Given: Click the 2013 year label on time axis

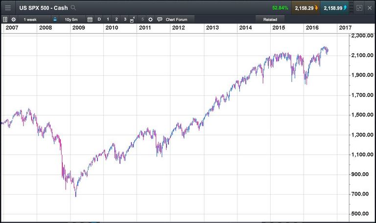Looking at the screenshot, I should tap(212, 27).
